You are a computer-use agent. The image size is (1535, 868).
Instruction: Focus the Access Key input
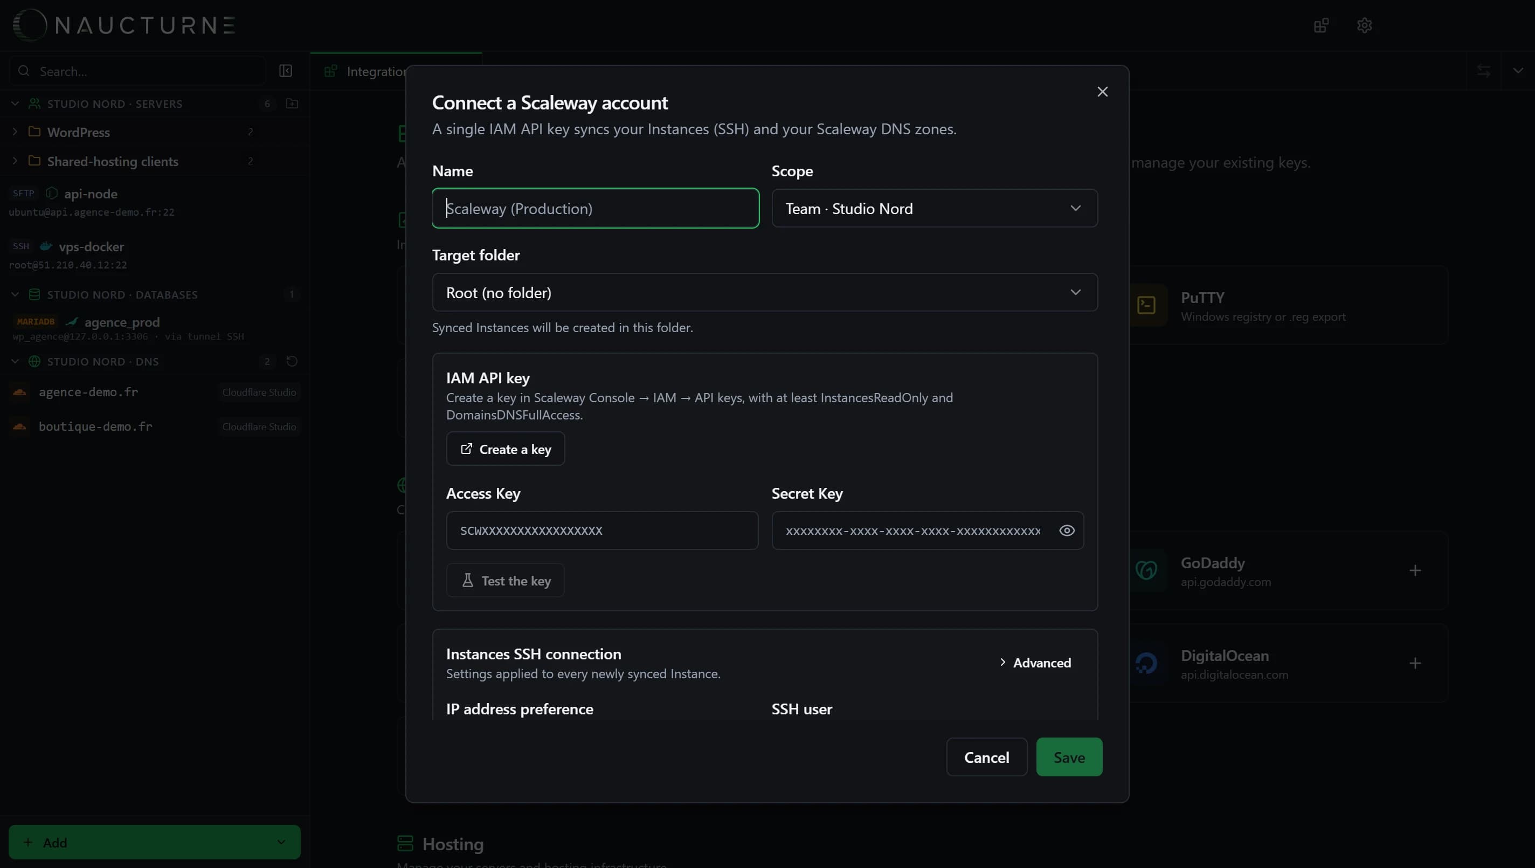coord(602,531)
